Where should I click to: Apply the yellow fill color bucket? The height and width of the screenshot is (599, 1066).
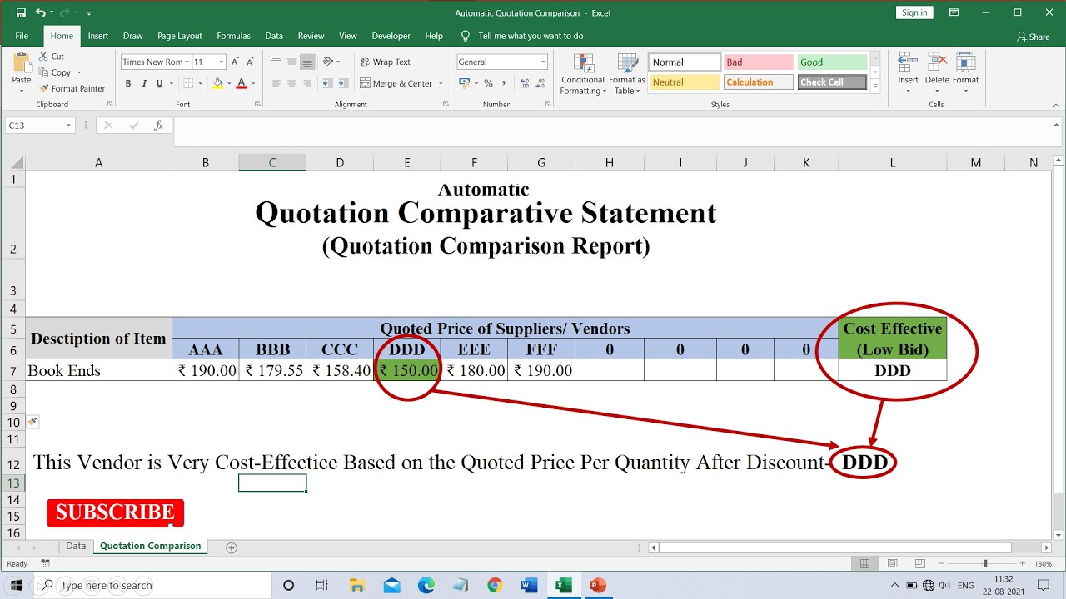(x=217, y=83)
